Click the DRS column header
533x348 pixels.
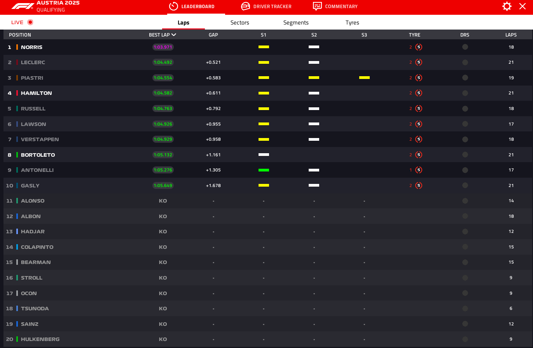(465, 35)
